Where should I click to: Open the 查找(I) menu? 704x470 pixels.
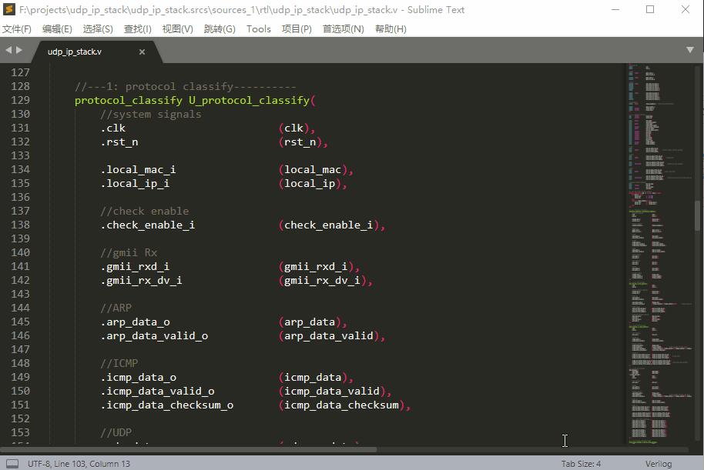137,29
